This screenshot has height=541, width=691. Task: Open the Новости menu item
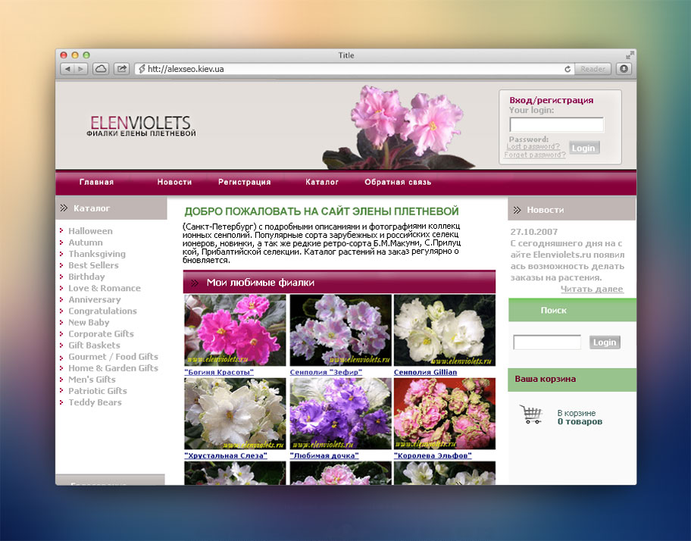[x=174, y=182]
